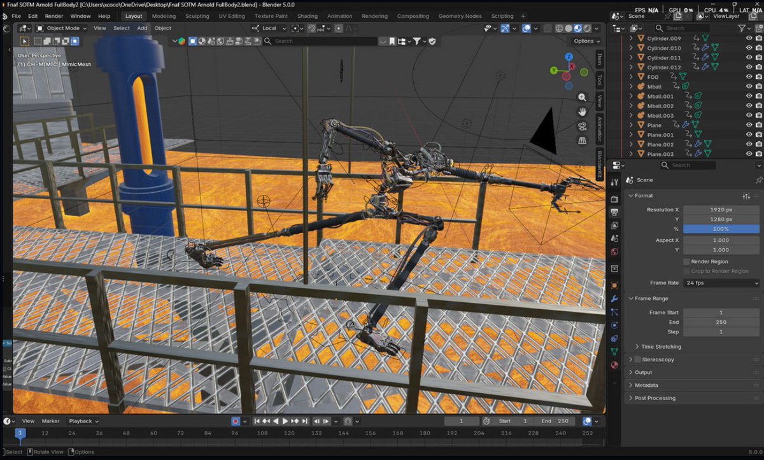Click the Resolution percentage 100% slider

[x=721, y=228]
